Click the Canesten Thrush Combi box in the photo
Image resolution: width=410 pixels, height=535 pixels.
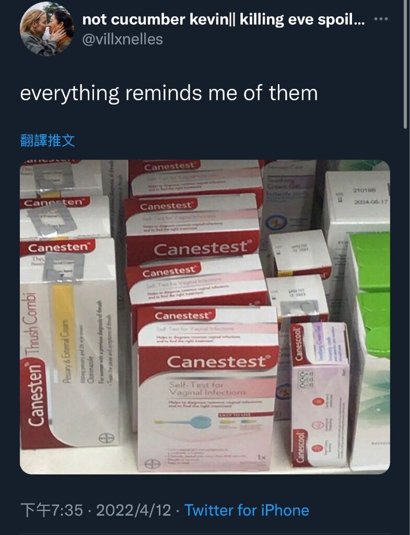(68, 343)
